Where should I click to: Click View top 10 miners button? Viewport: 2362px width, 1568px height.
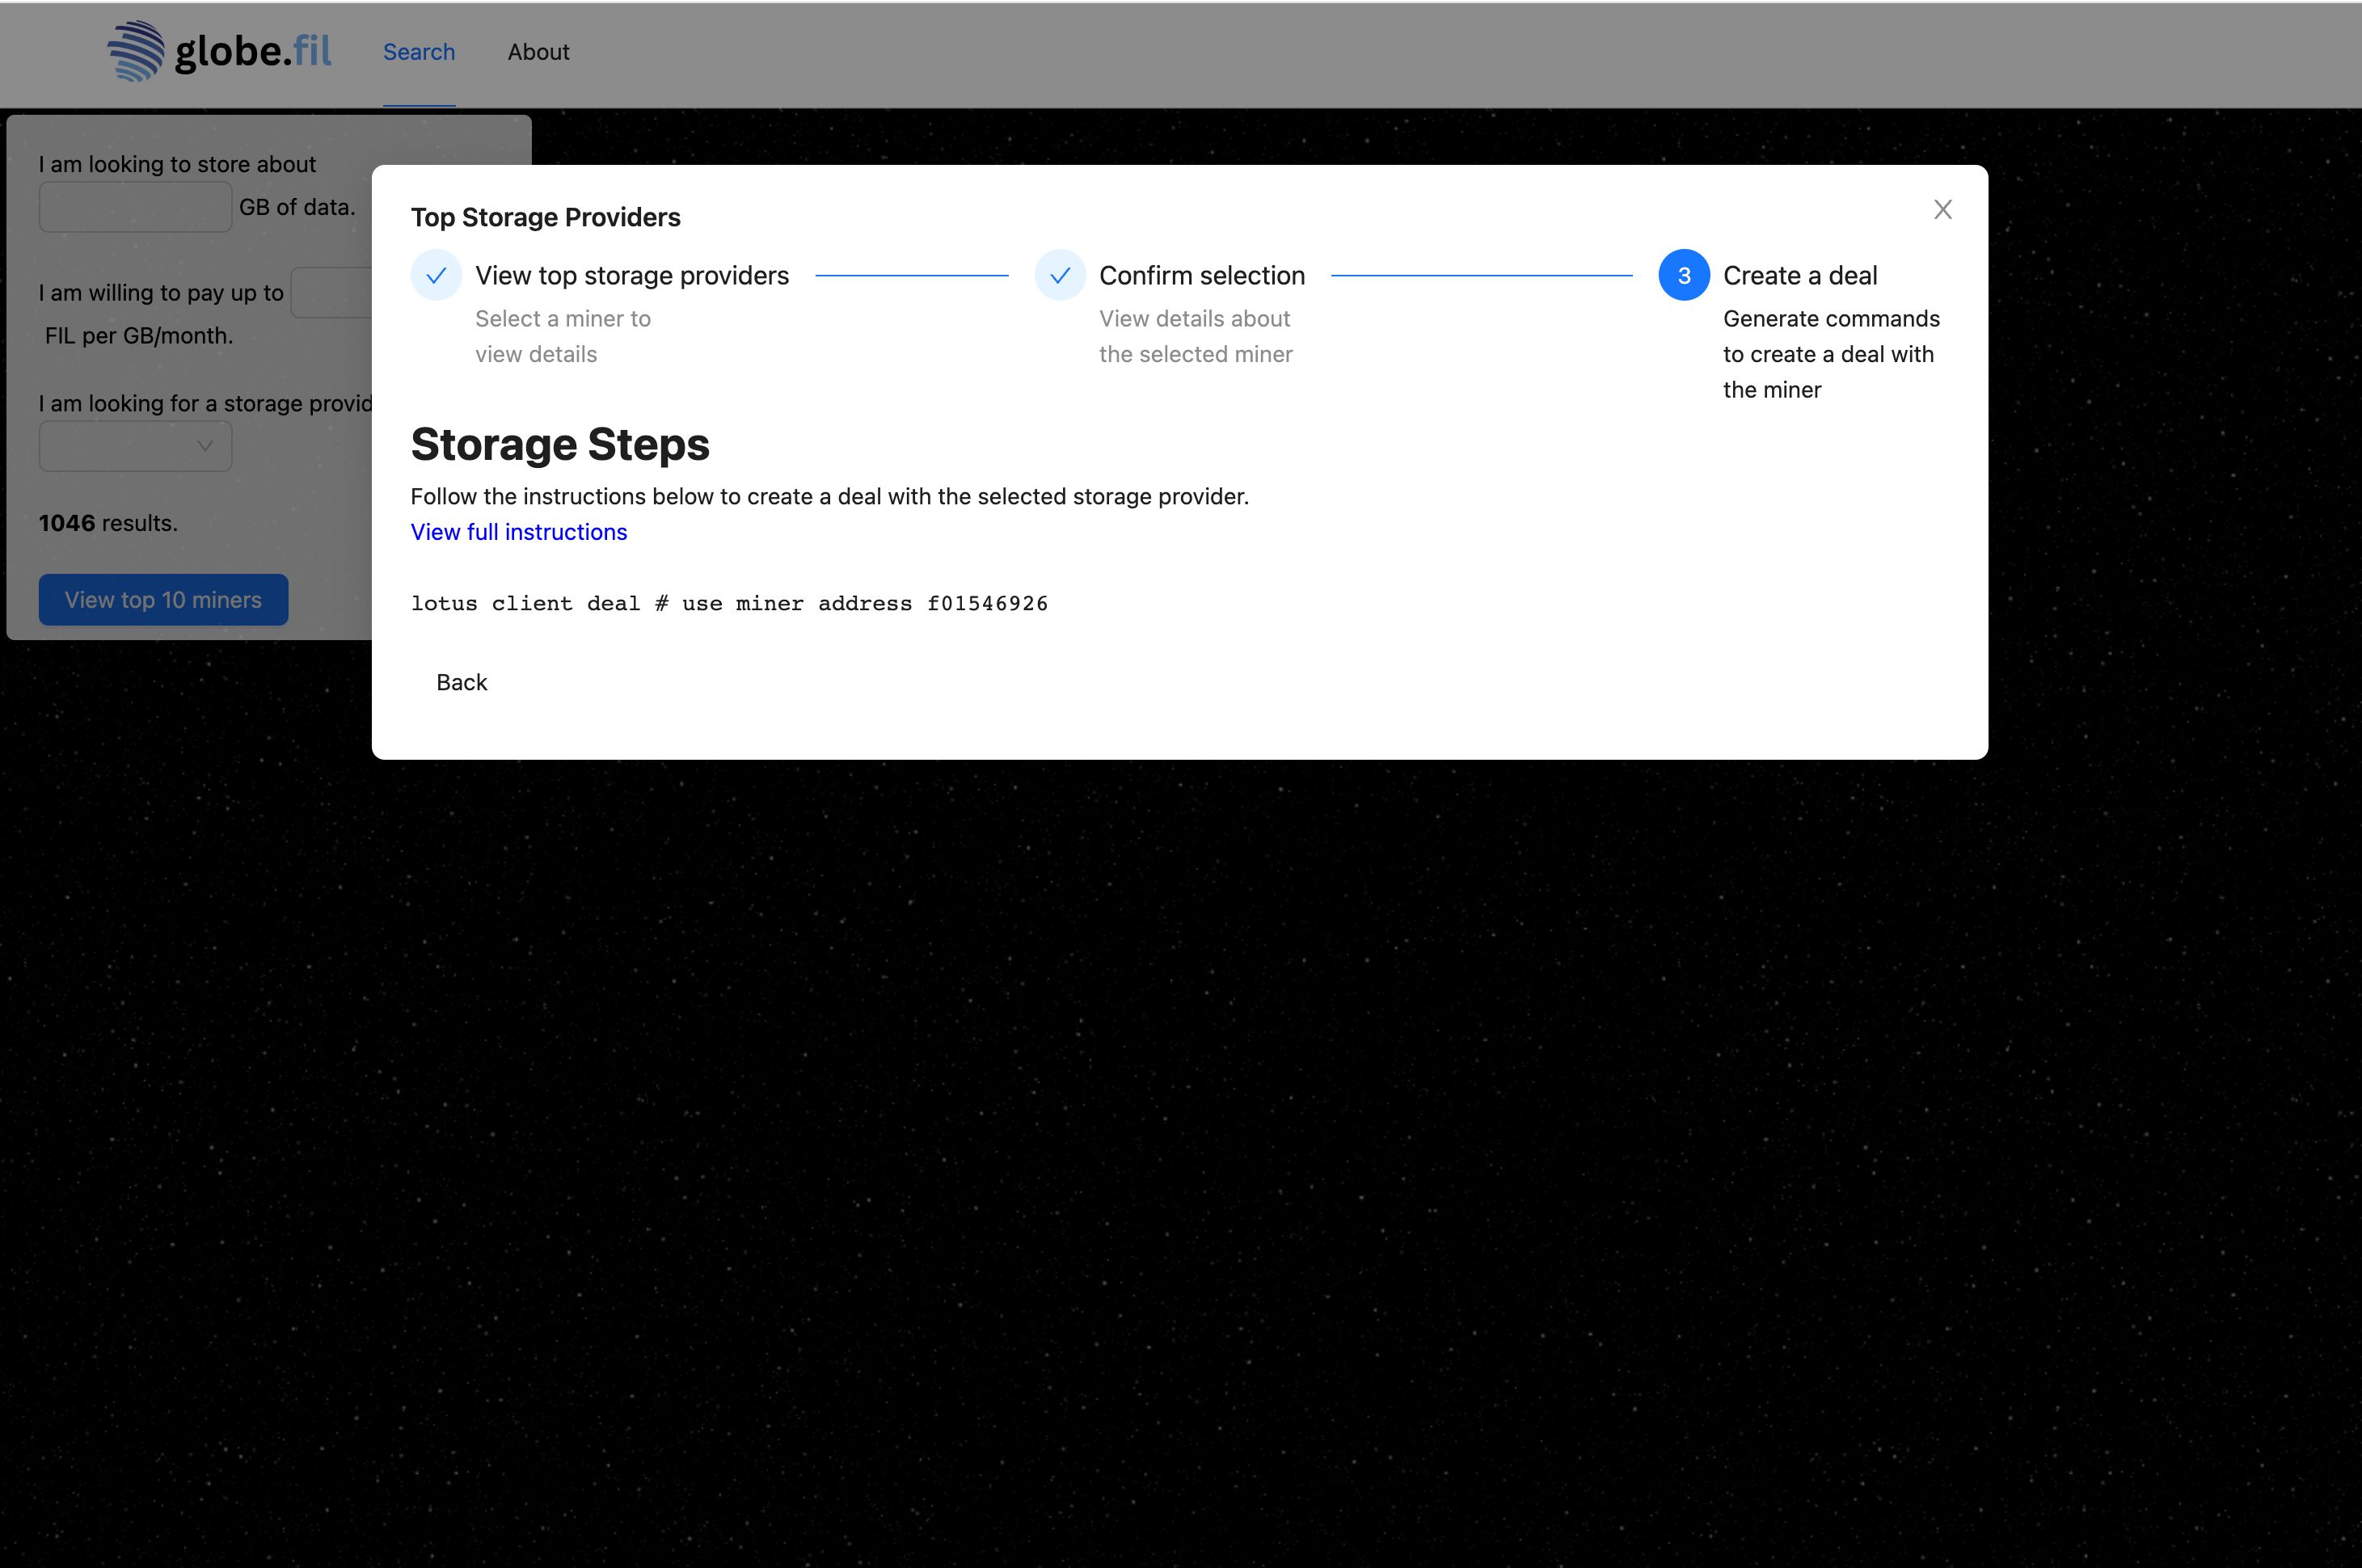(x=163, y=600)
